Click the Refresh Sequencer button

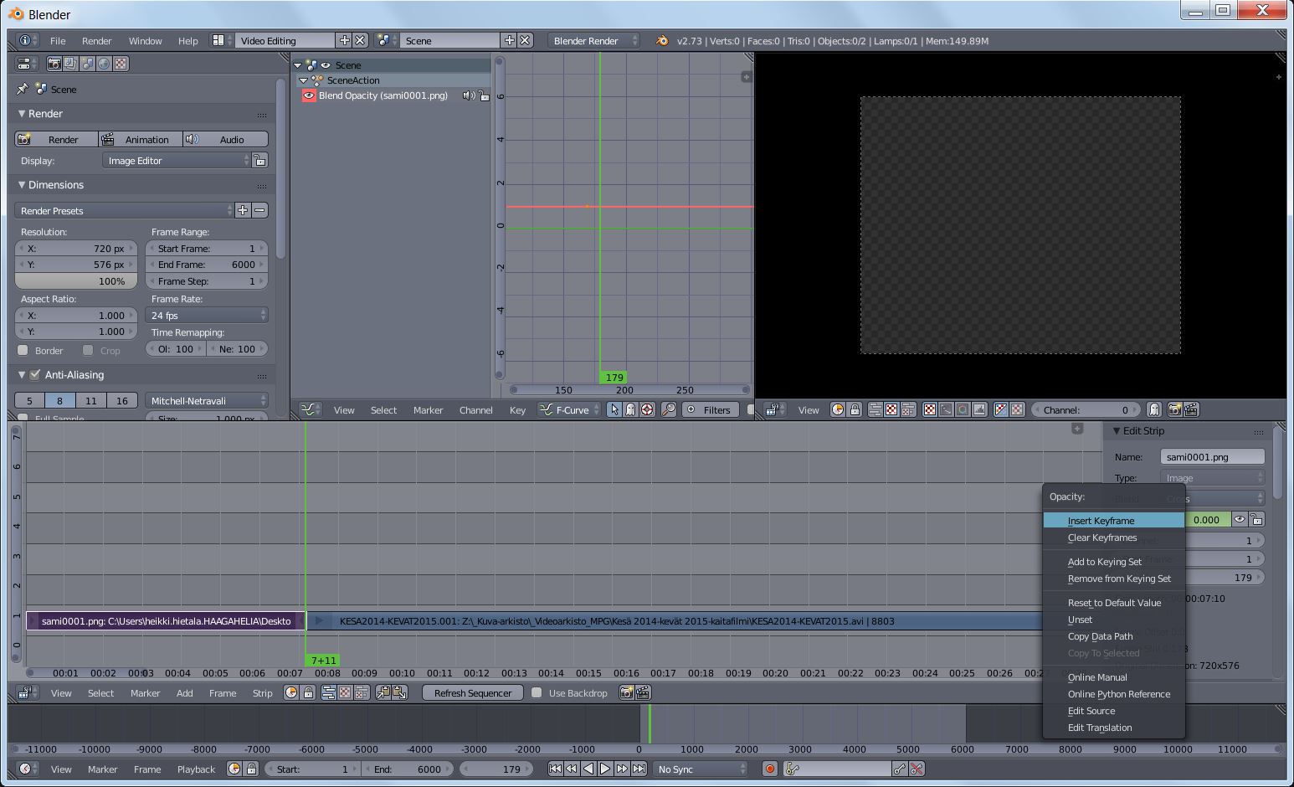(x=473, y=692)
